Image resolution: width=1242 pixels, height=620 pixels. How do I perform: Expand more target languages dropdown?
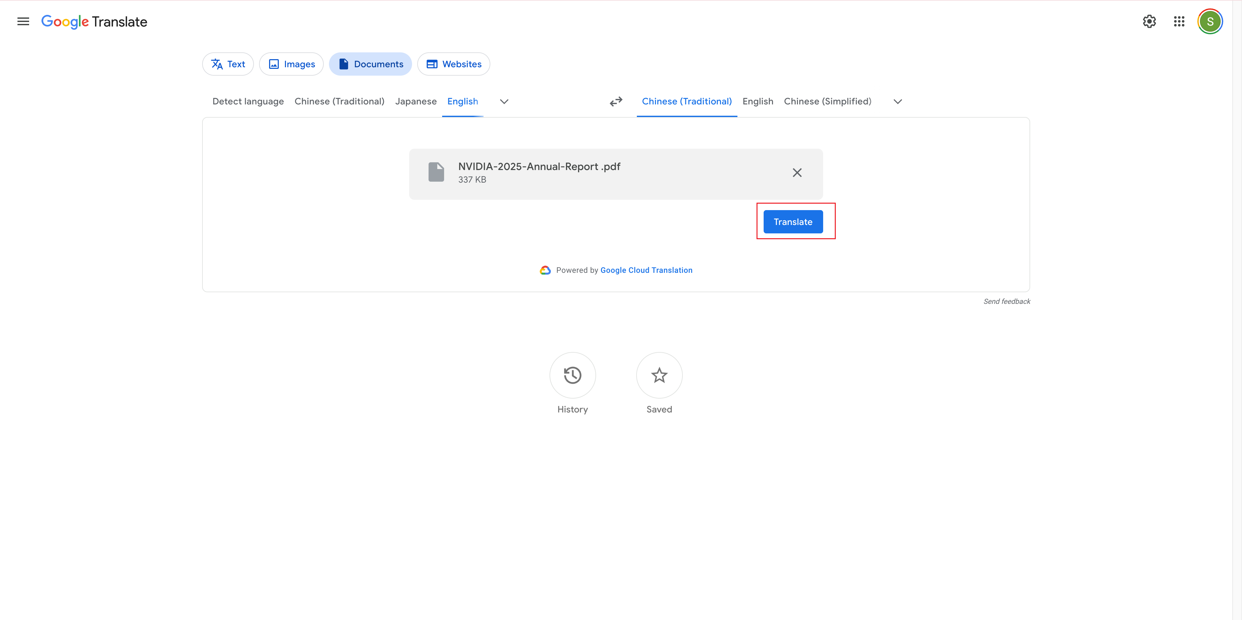pyautogui.click(x=897, y=102)
